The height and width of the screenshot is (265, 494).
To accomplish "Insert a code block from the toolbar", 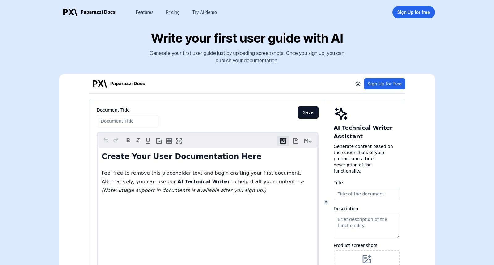I will (x=179, y=141).
